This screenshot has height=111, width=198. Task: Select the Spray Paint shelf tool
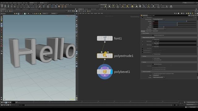pos(40,6)
